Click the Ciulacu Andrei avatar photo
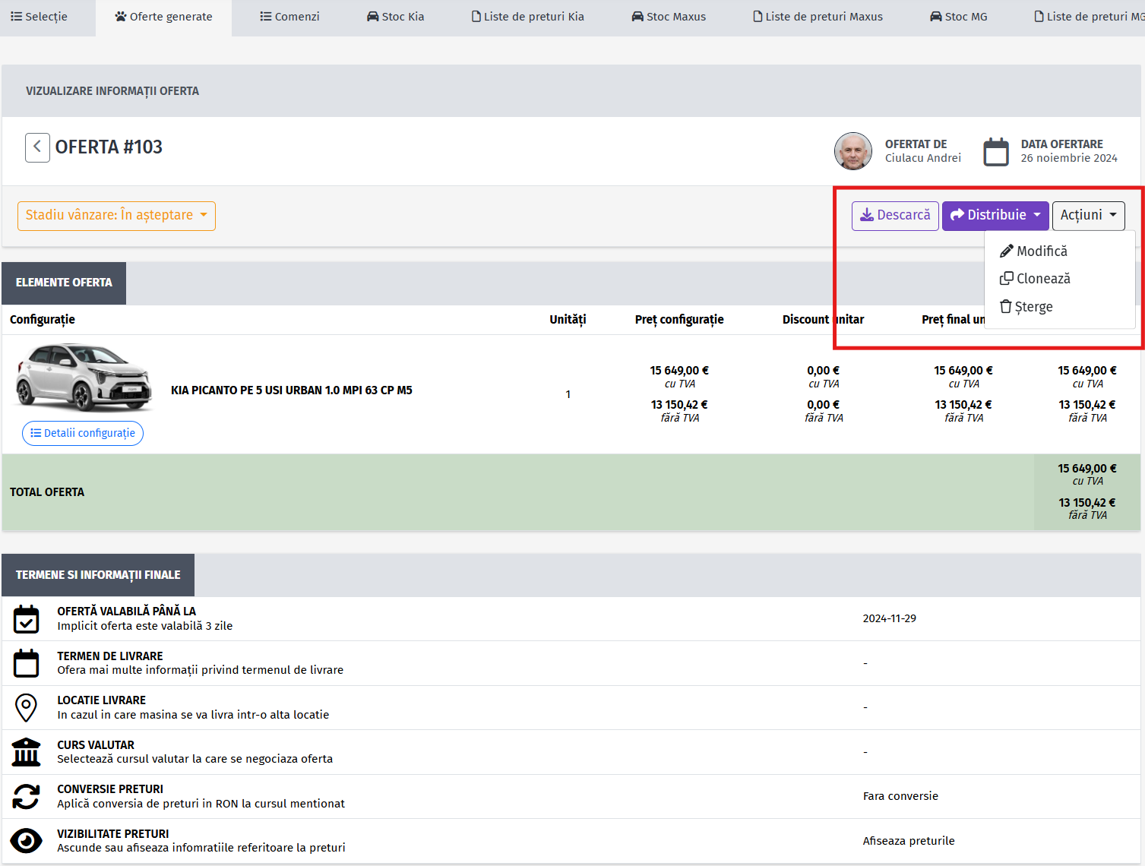Image resolution: width=1145 pixels, height=866 pixels. [x=853, y=151]
